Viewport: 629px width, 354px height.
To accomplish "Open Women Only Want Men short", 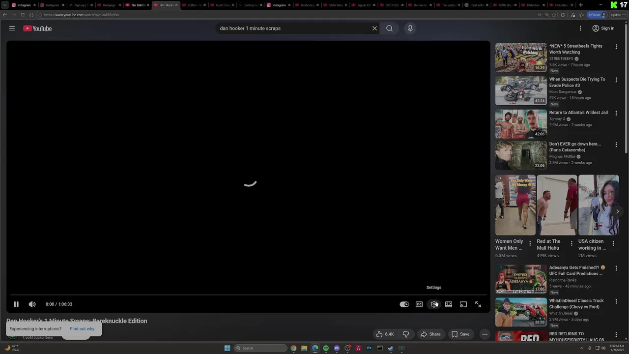I will [x=515, y=205].
